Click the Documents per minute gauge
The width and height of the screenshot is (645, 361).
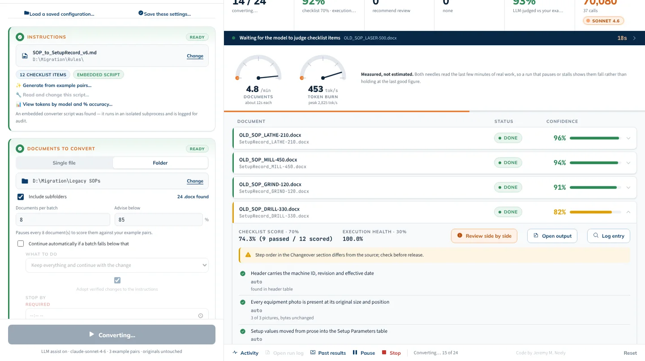click(x=258, y=68)
